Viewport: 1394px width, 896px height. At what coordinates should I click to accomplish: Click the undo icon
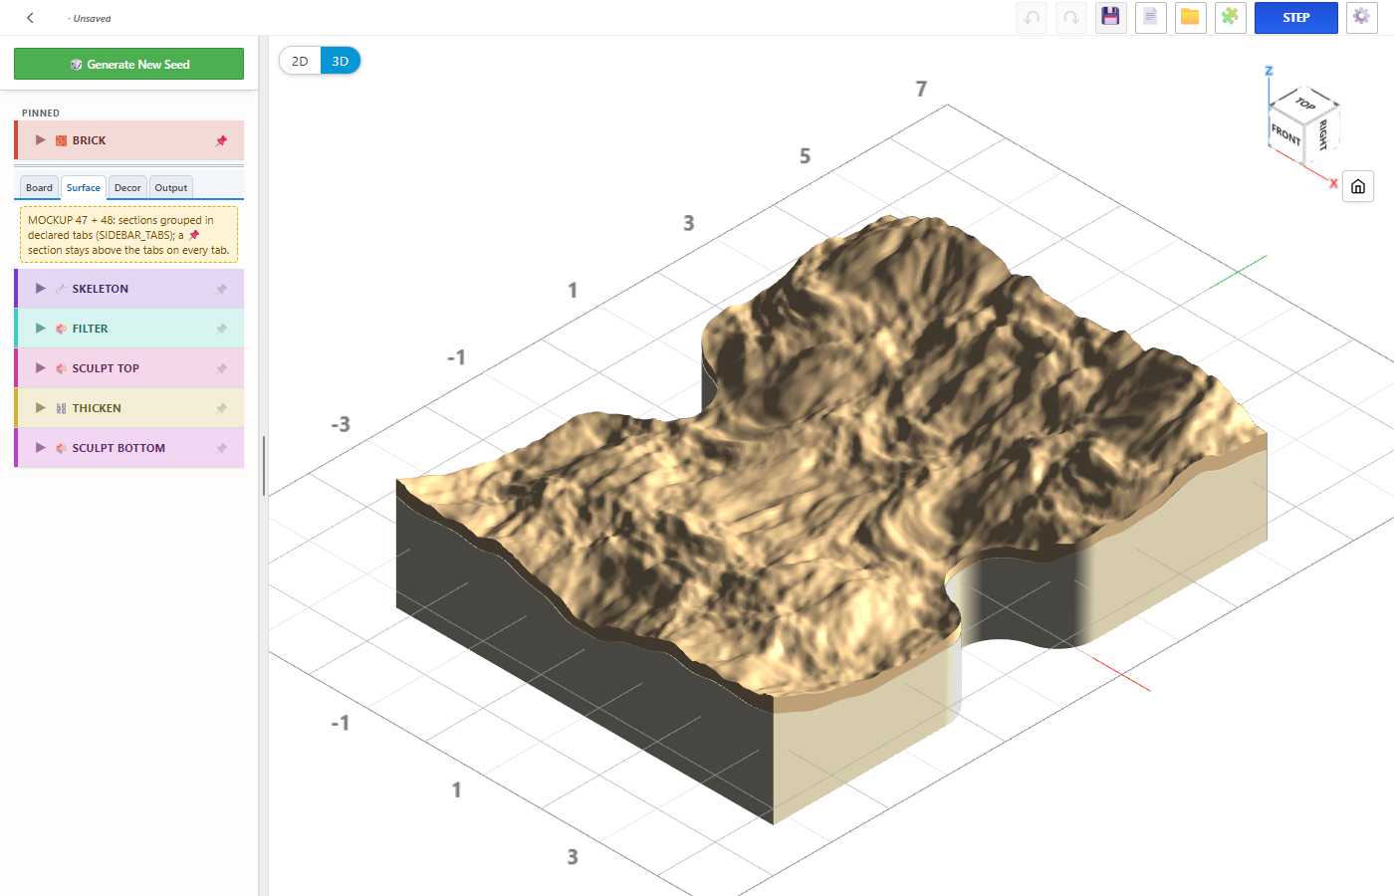pos(1032,18)
